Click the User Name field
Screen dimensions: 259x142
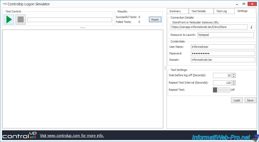coord(223,47)
